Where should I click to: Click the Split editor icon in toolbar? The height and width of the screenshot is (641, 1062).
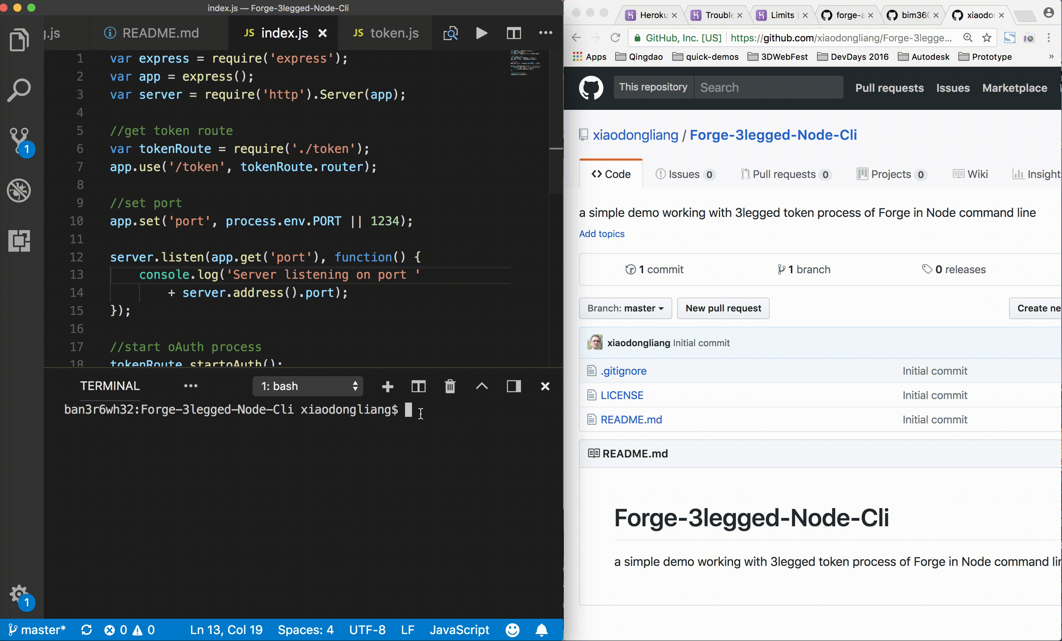click(x=514, y=33)
